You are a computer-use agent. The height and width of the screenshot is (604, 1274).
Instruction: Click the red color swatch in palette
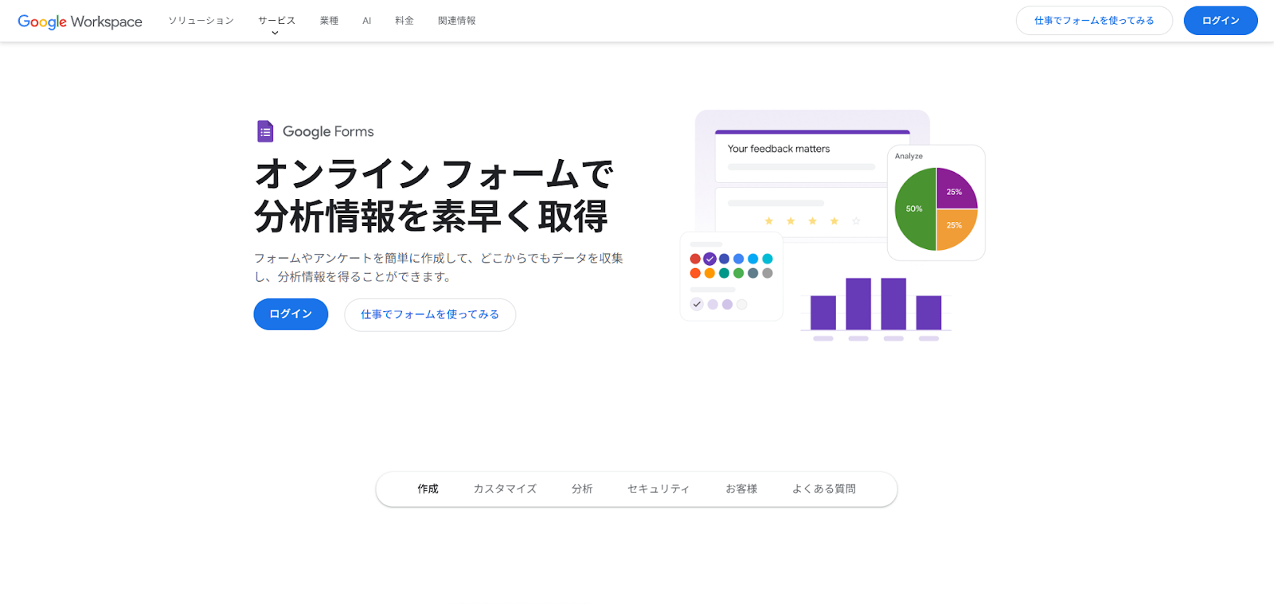point(695,259)
